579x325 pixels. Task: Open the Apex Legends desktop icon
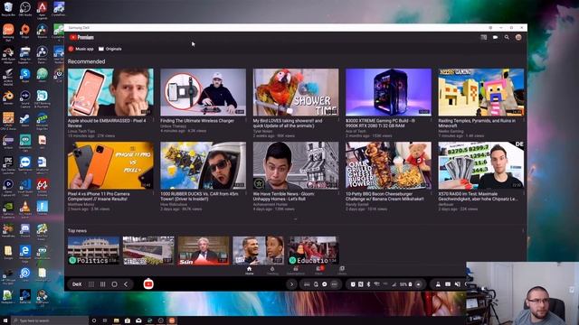coord(43,9)
